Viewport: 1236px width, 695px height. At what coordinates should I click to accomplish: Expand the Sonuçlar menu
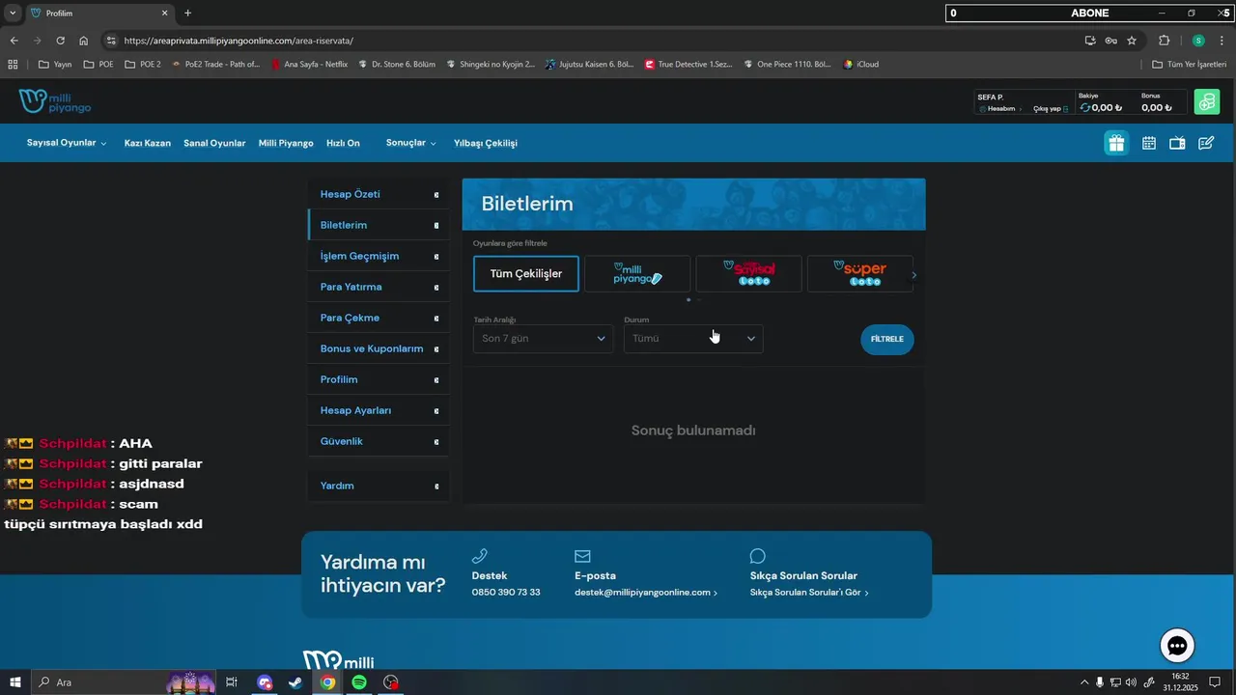click(411, 143)
